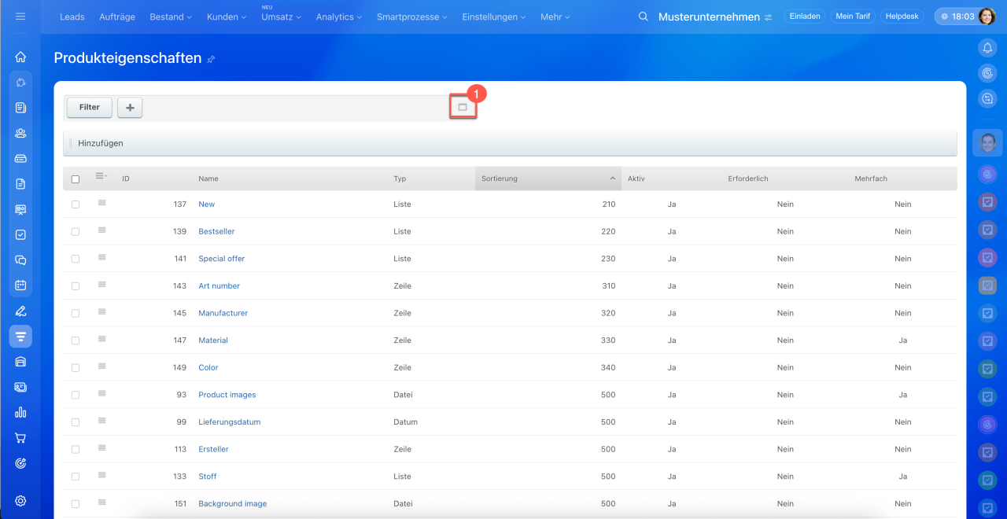The image size is (1007, 519).
Task: Open the hamburger menu at top left
Action: click(x=20, y=17)
